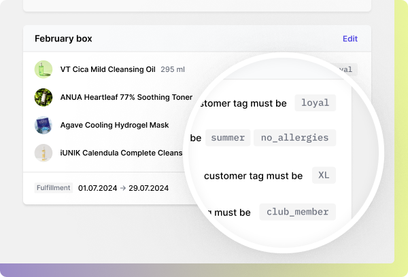
Task: Click the February box heading
Action: coord(63,39)
